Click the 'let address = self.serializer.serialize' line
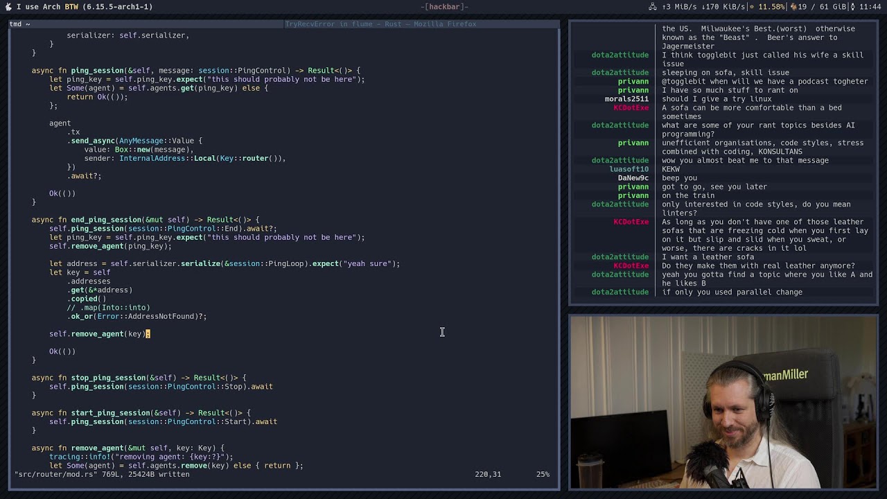Image resolution: width=887 pixels, height=499 pixels. 225,264
